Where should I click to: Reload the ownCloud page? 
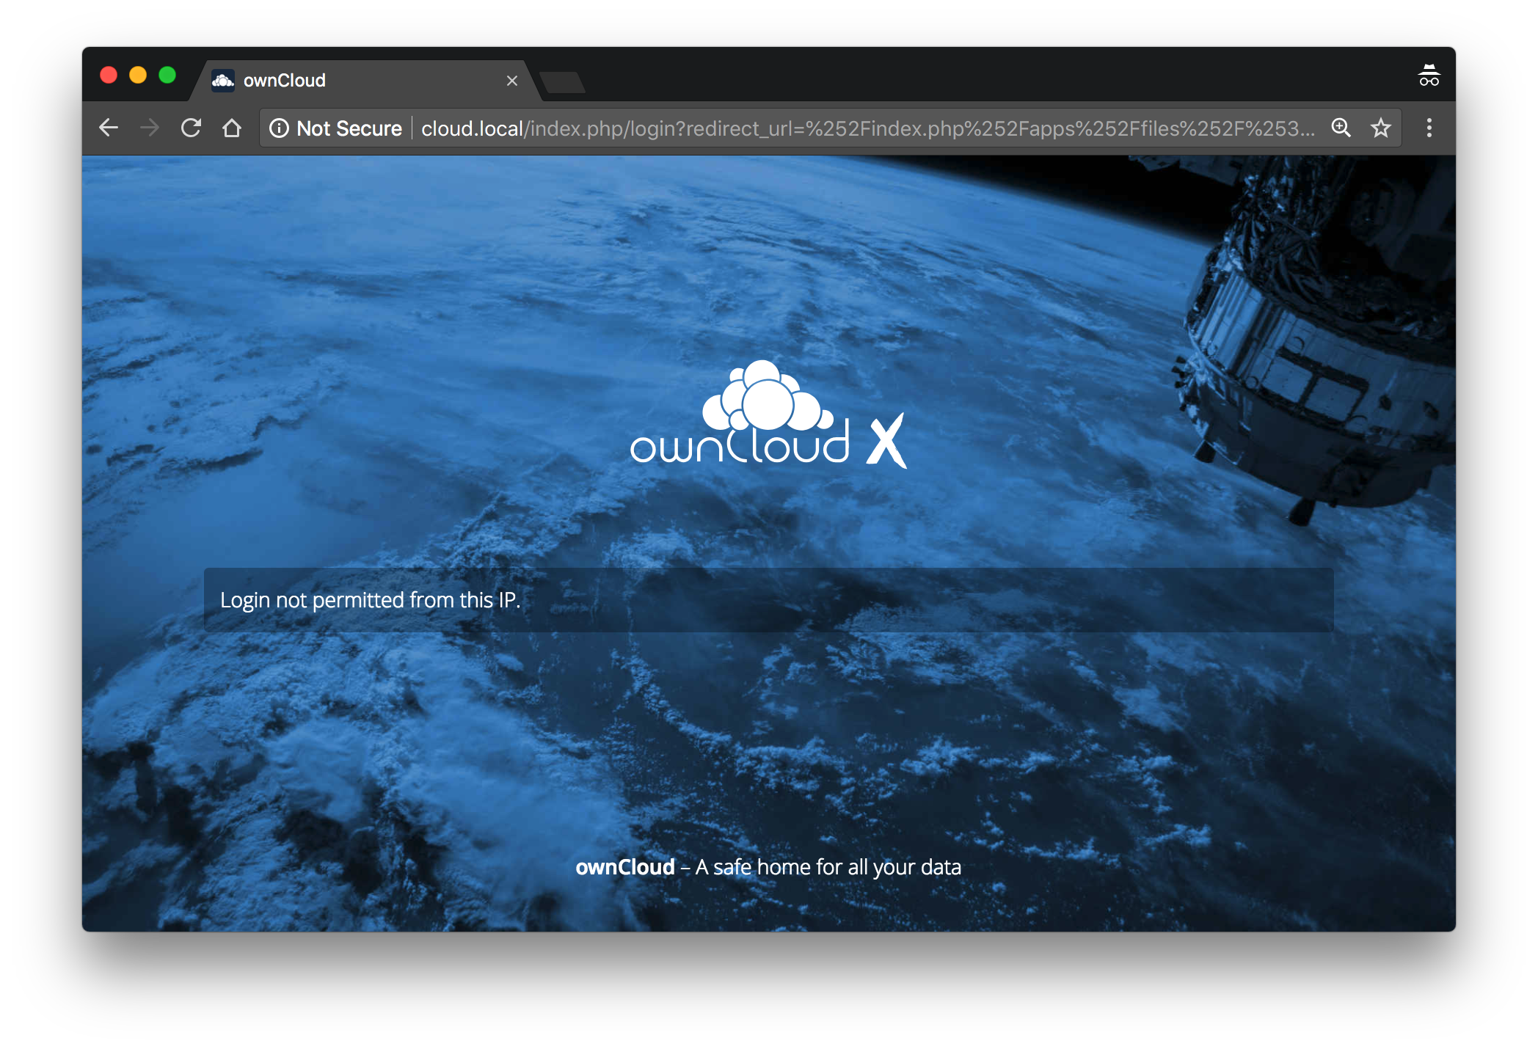click(191, 128)
